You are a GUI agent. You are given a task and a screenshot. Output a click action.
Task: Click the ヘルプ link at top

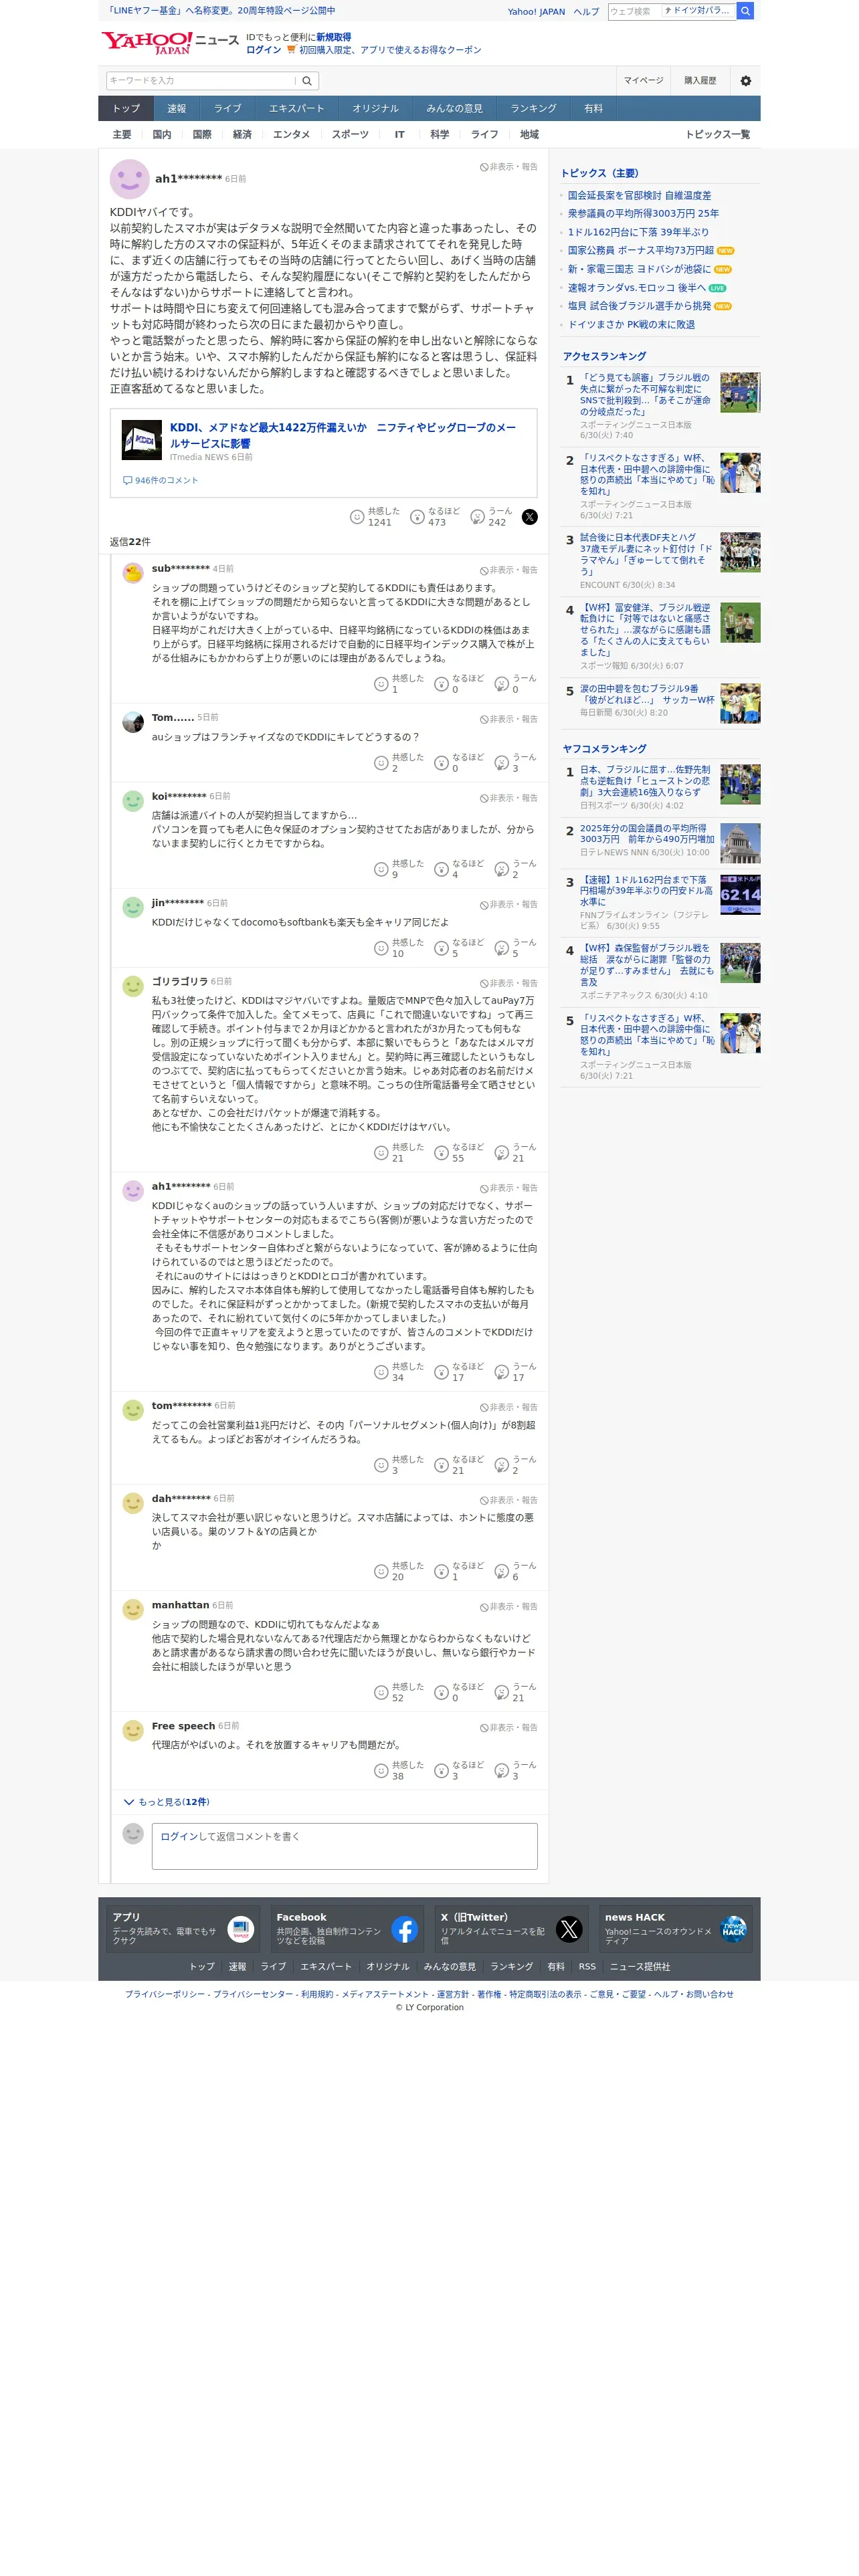click(x=586, y=12)
